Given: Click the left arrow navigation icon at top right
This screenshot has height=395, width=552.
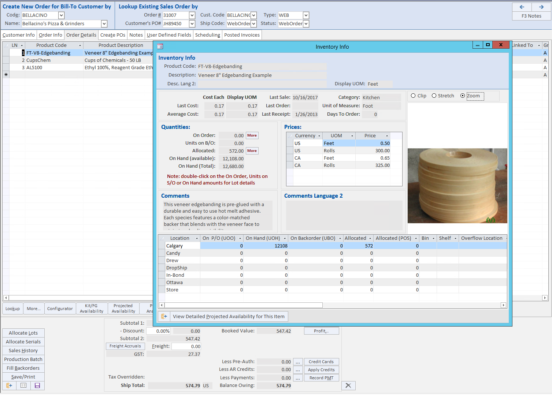Looking at the screenshot, I should coord(522,7).
